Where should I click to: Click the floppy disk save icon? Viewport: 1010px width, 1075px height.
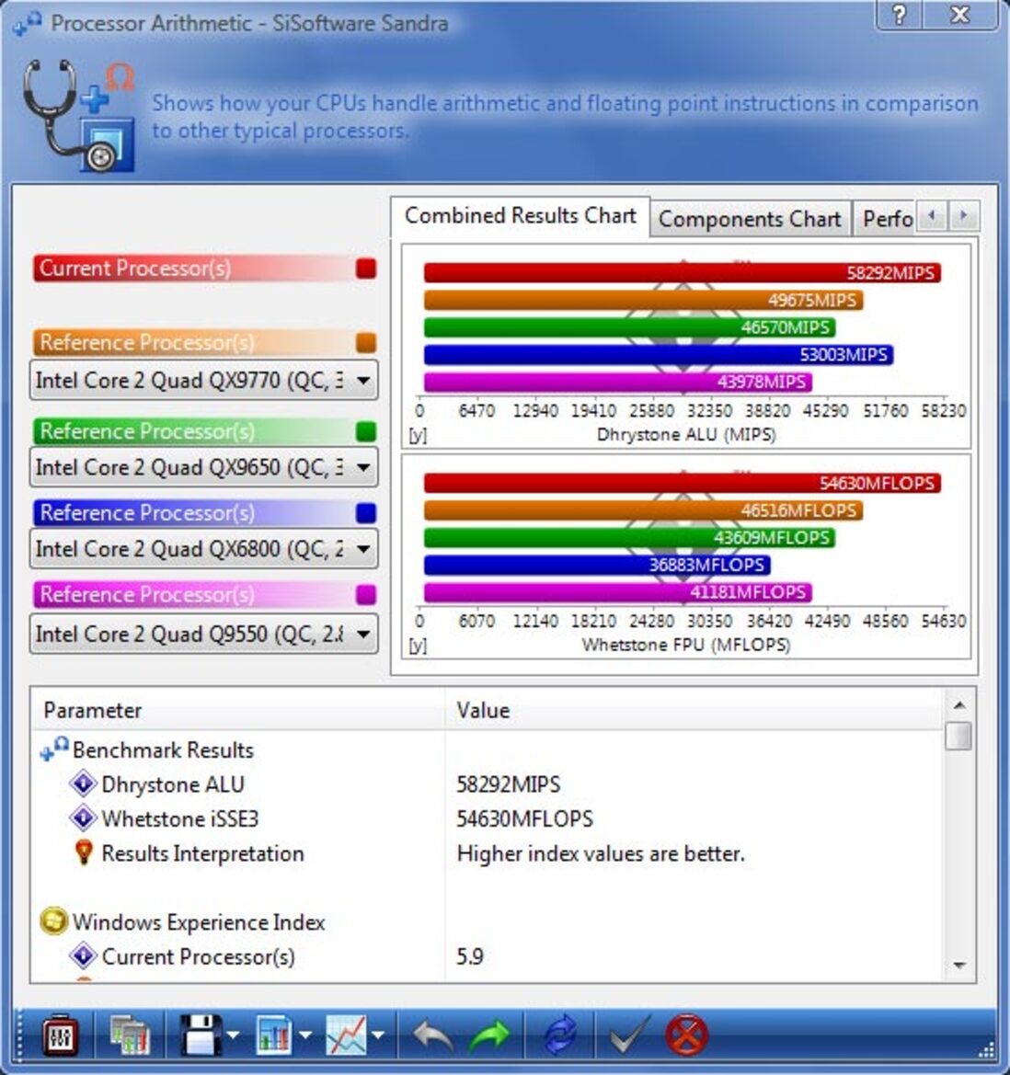(201, 1035)
